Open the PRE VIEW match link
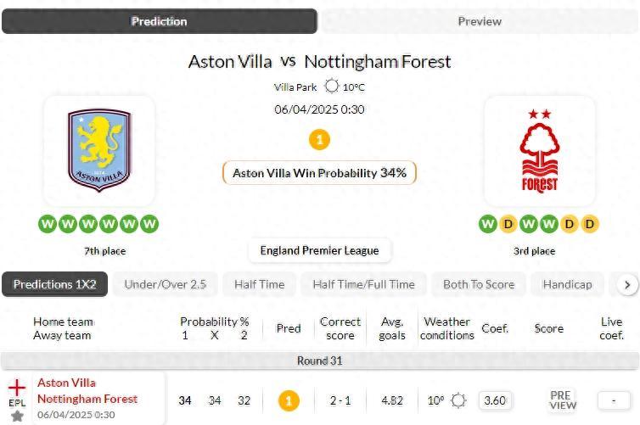 click(562, 400)
